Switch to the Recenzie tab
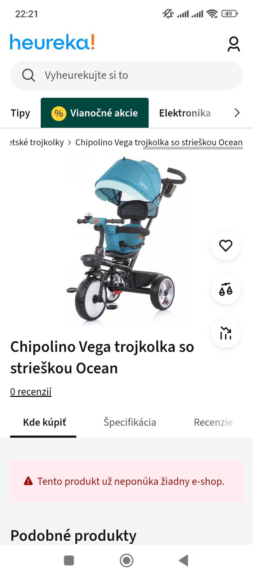This screenshot has height=577, width=253. coord(213,422)
